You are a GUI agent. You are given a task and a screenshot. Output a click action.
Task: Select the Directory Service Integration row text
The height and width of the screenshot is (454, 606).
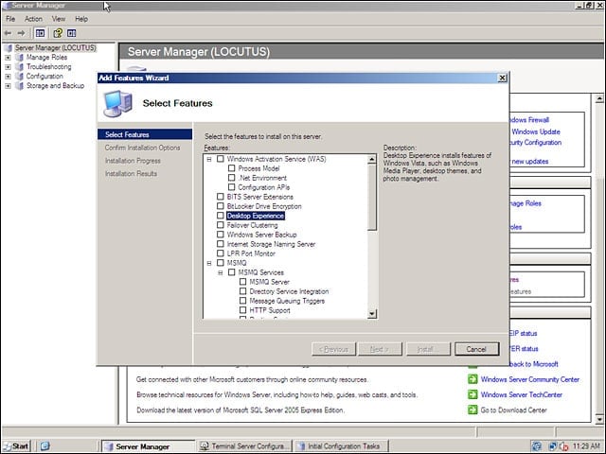coord(289,291)
